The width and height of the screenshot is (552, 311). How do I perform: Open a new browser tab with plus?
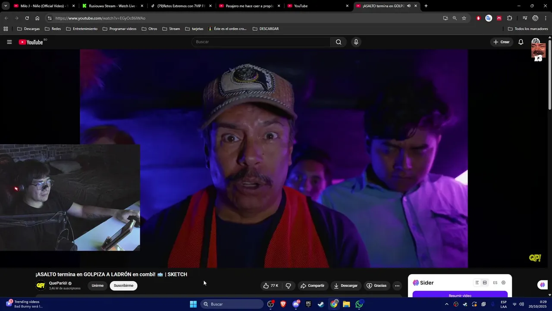(426, 6)
